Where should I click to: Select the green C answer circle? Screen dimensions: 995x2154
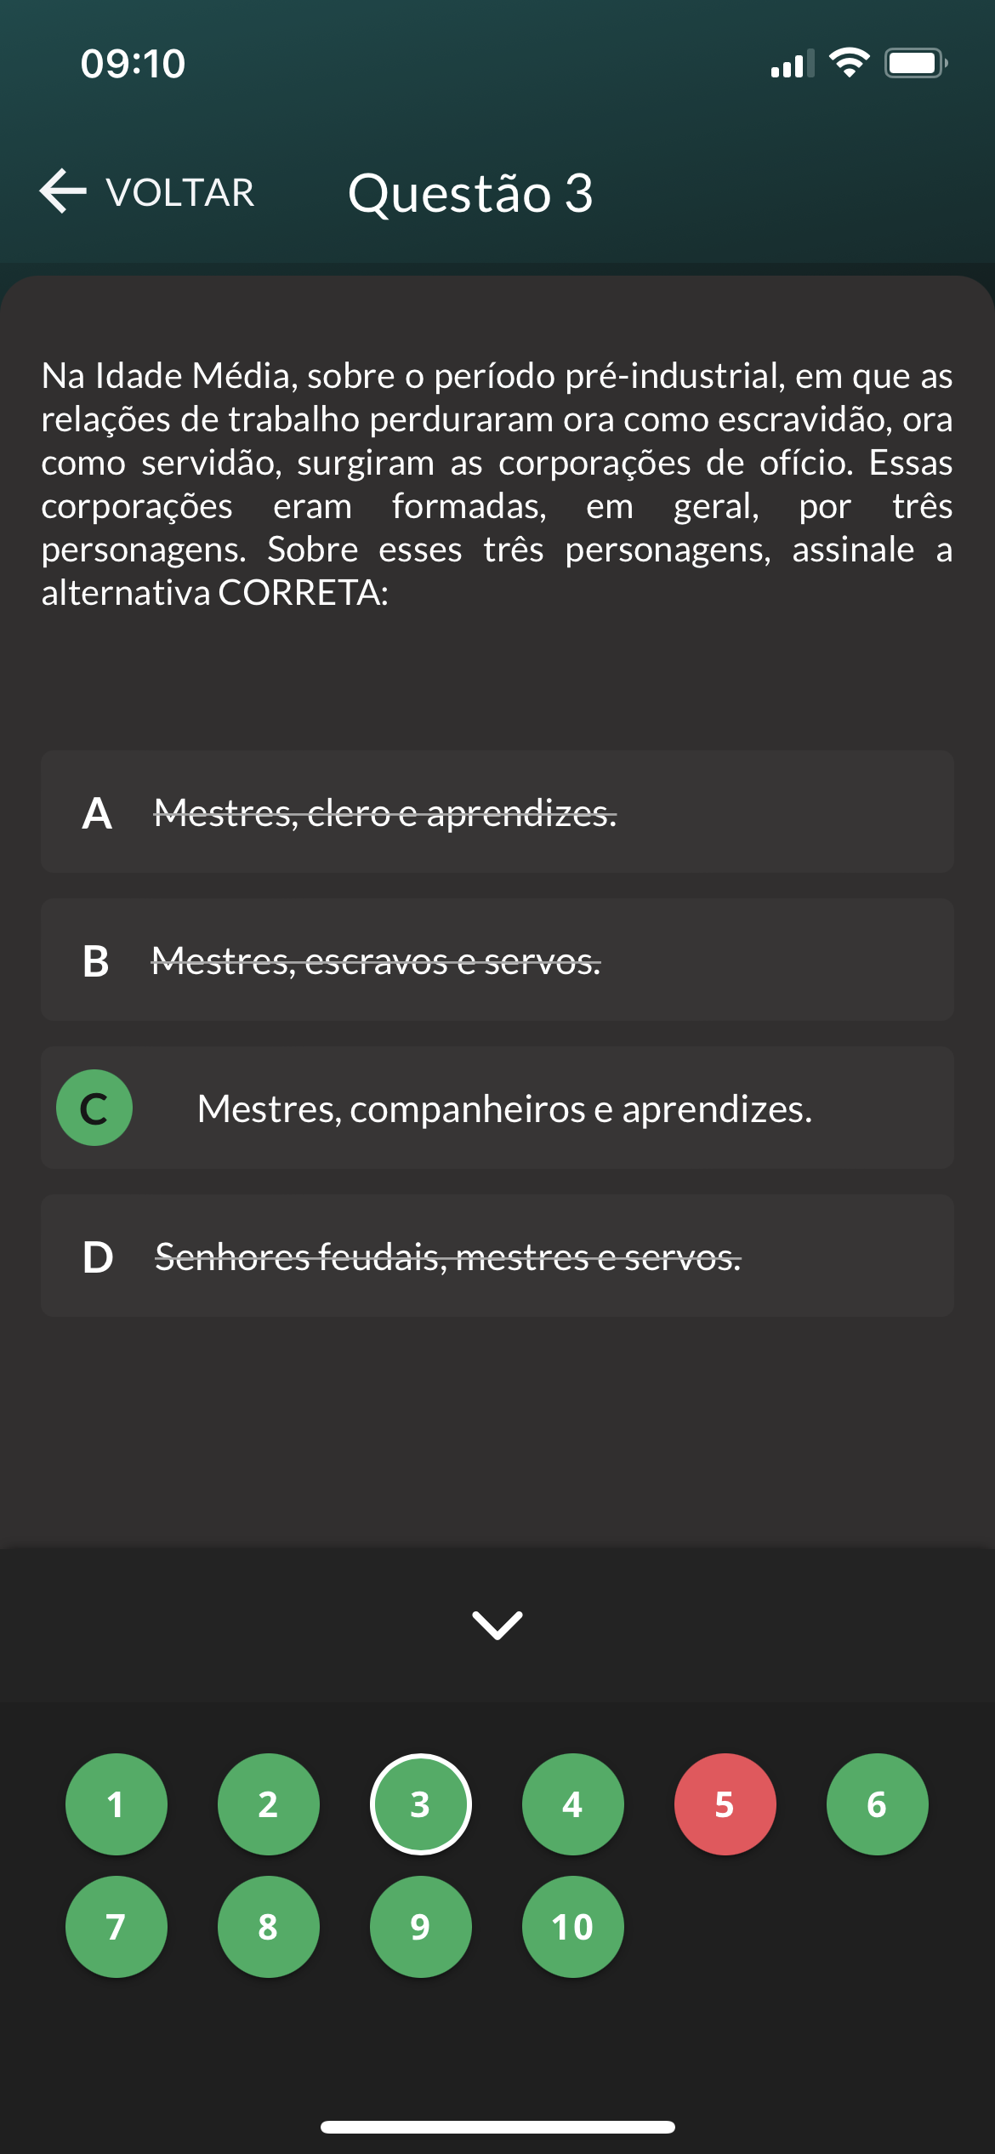point(94,1108)
